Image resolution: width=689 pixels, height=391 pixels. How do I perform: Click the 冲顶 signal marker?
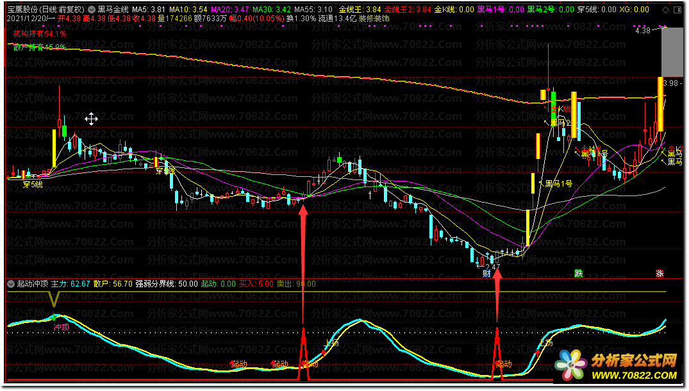pos(62,328)
